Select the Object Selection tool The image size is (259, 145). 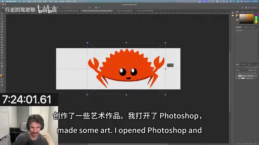click(2, 21)
